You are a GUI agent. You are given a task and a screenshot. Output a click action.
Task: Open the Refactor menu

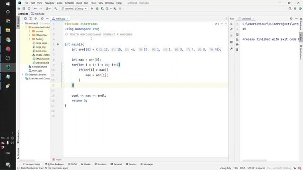(70, 3)
